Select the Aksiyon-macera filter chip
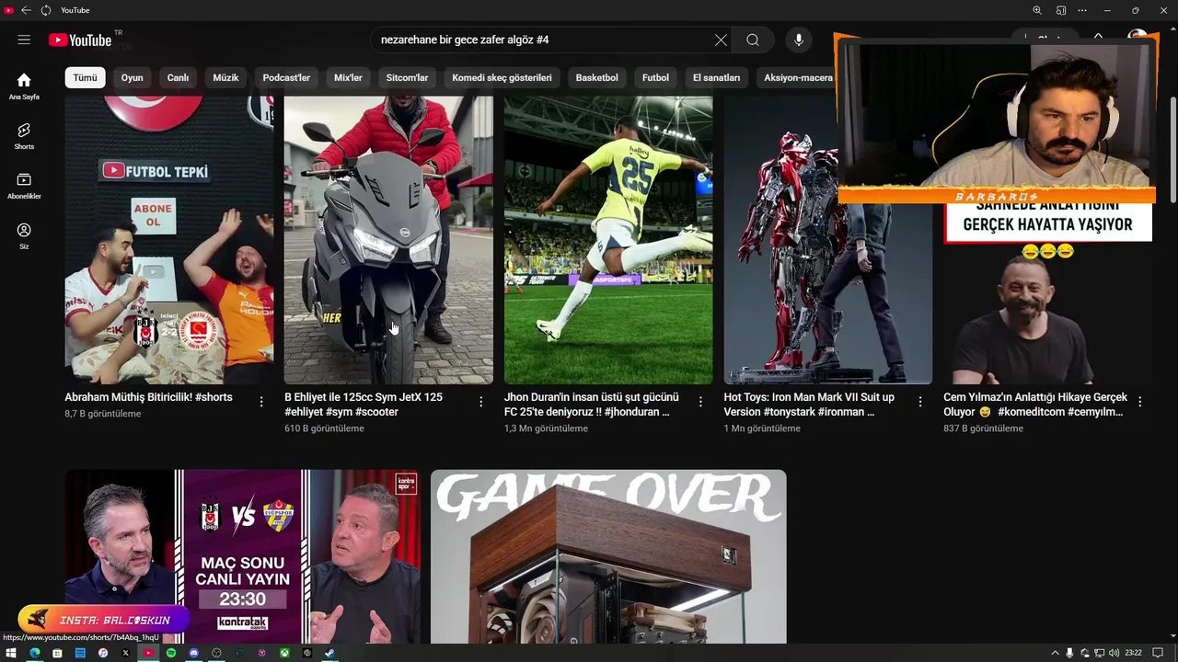Image resolution: width=1178 pixels, height=662 pixels. coord(798,78)
